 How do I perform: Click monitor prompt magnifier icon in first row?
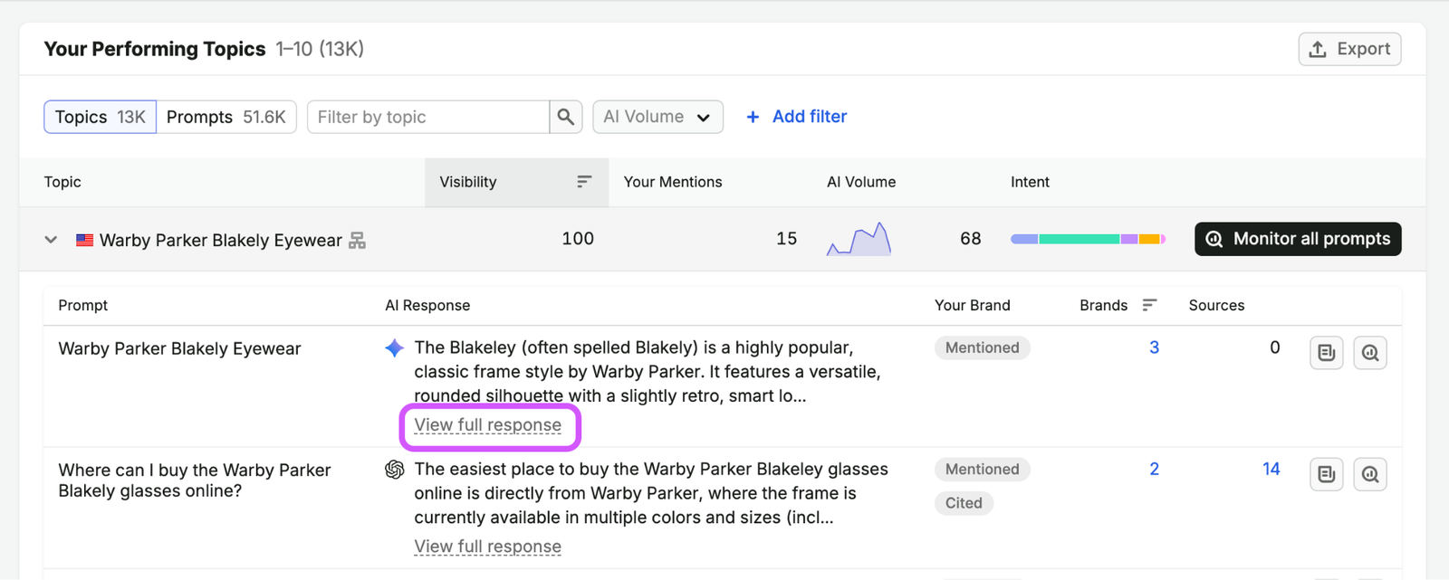pyautogui.click(x=1370, y=353)
